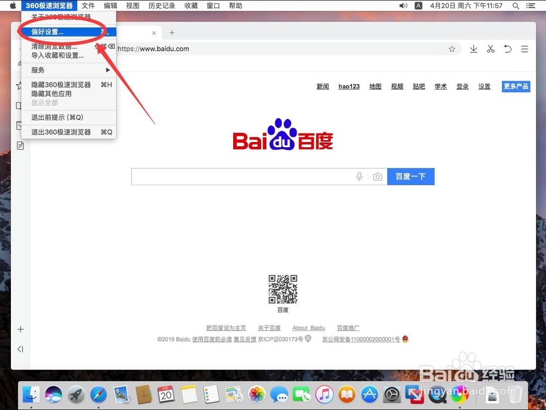Open iTunes music icon in Dock
This screenshot has width=546, height=410.
tap(324, 395)
